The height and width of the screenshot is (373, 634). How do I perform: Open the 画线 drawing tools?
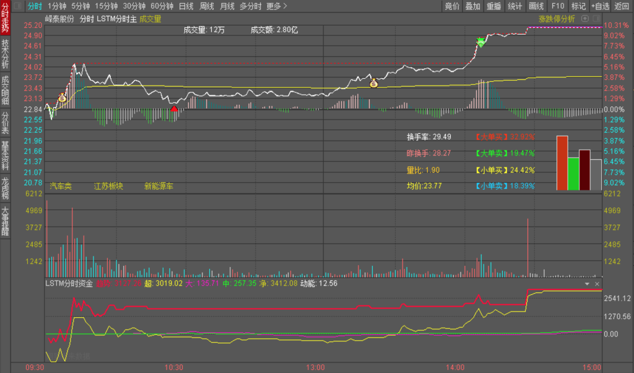tap(536, 6)
